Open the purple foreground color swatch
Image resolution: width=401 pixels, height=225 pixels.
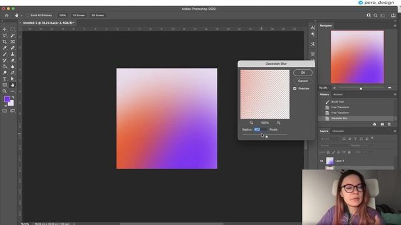[x=7, y=99]
